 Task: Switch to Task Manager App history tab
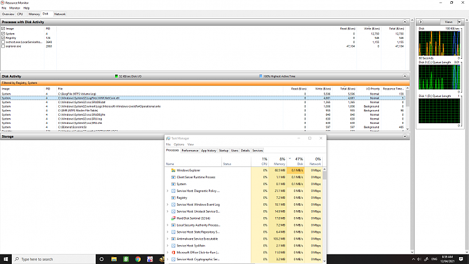(x=208, y=151)
